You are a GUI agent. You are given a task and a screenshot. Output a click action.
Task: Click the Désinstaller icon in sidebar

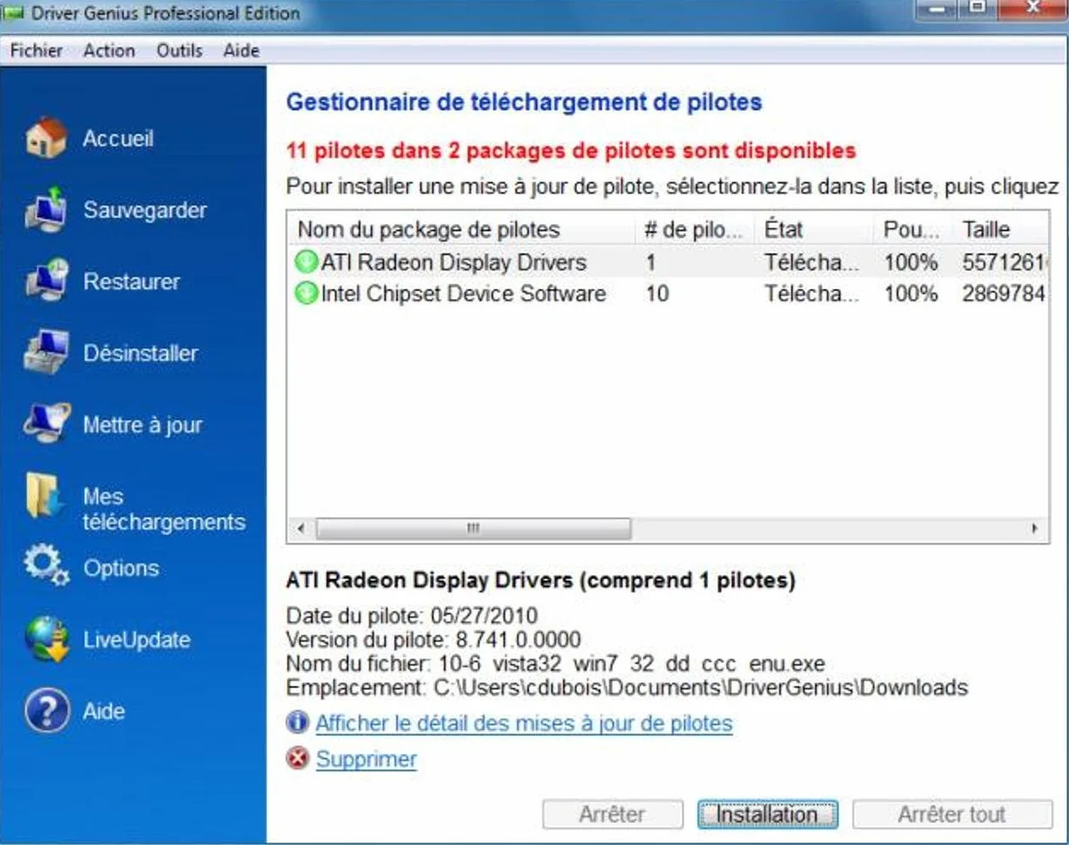tap(47, 352)
